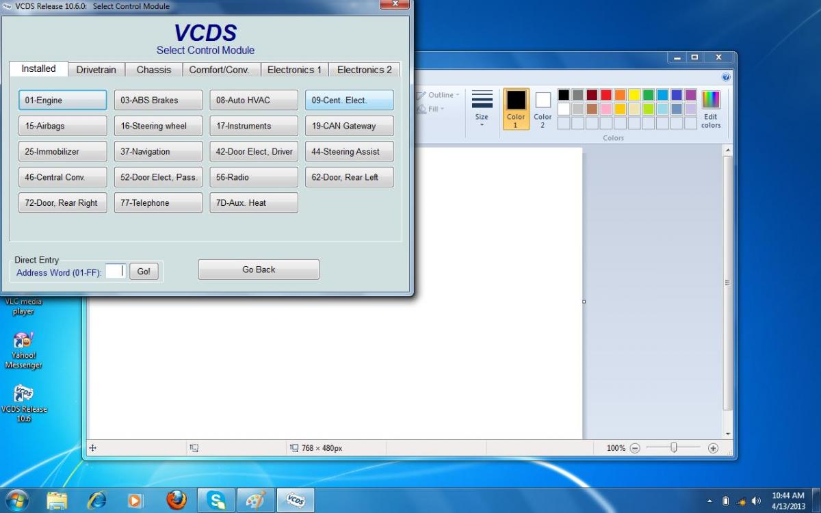Switch to the Electronics 1 tab
The image size is (821, 513).
(x=295, y=70)
